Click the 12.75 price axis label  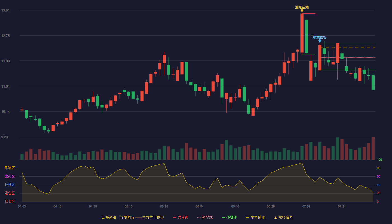[x=5, y=36]
